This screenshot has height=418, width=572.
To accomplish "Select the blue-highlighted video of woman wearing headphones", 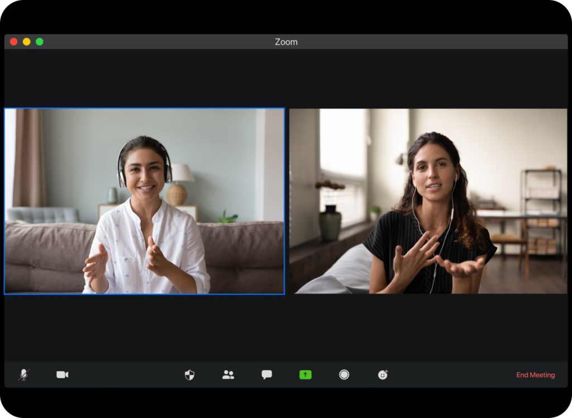I will (144, 201).
